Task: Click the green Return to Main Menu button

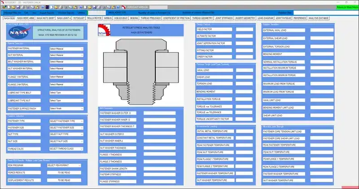Action: click(347, 7)
